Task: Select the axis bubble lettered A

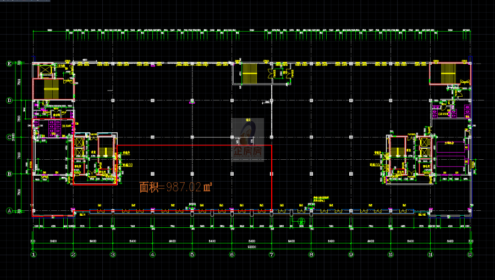Action: point(9,210)
